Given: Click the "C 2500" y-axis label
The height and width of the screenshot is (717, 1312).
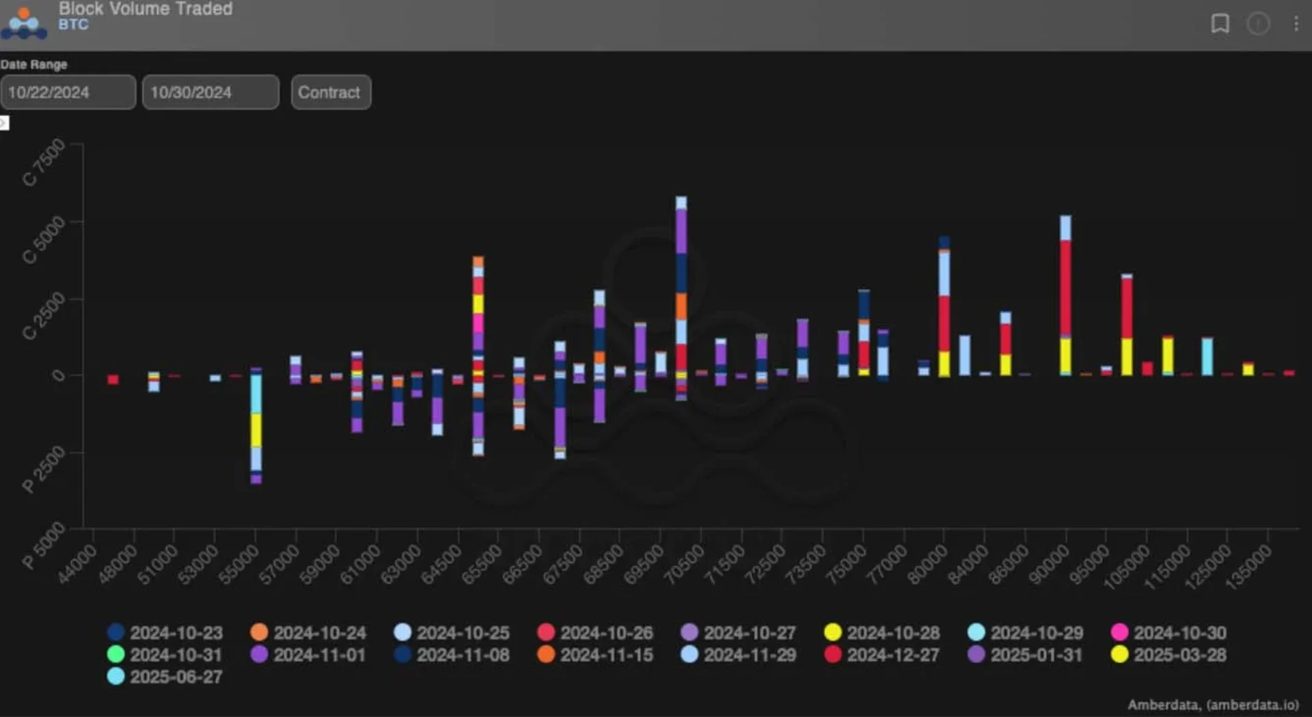Looking at the screenshot, I should [44, 316].
